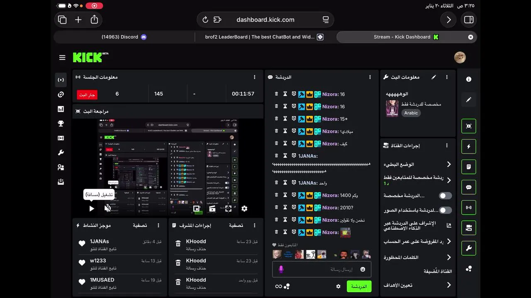Toggle the الدردشة مخصصة chat-only switch
Screen dimensions: 531x298
(445, 196)
